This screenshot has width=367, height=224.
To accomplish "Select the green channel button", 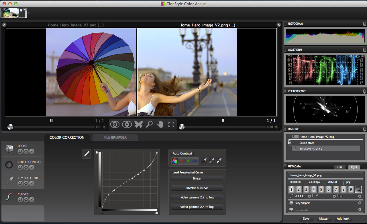I will tap(188, 161).
